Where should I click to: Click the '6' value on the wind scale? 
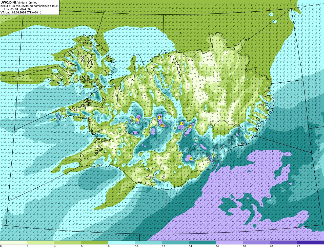[82, 246]
